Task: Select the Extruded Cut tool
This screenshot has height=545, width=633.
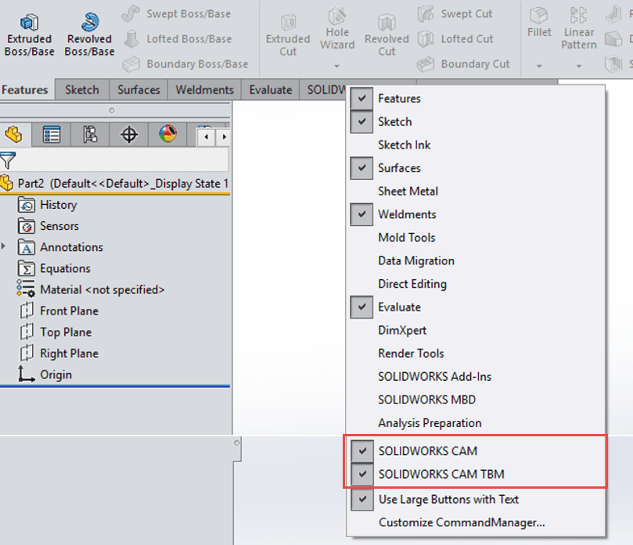Action: click(288, 35)
